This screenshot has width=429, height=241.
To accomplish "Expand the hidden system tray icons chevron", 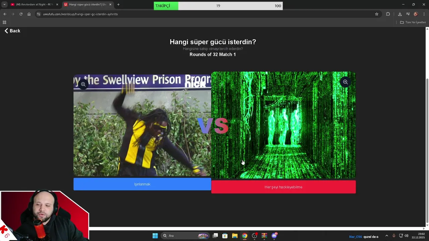I will 387,236.
